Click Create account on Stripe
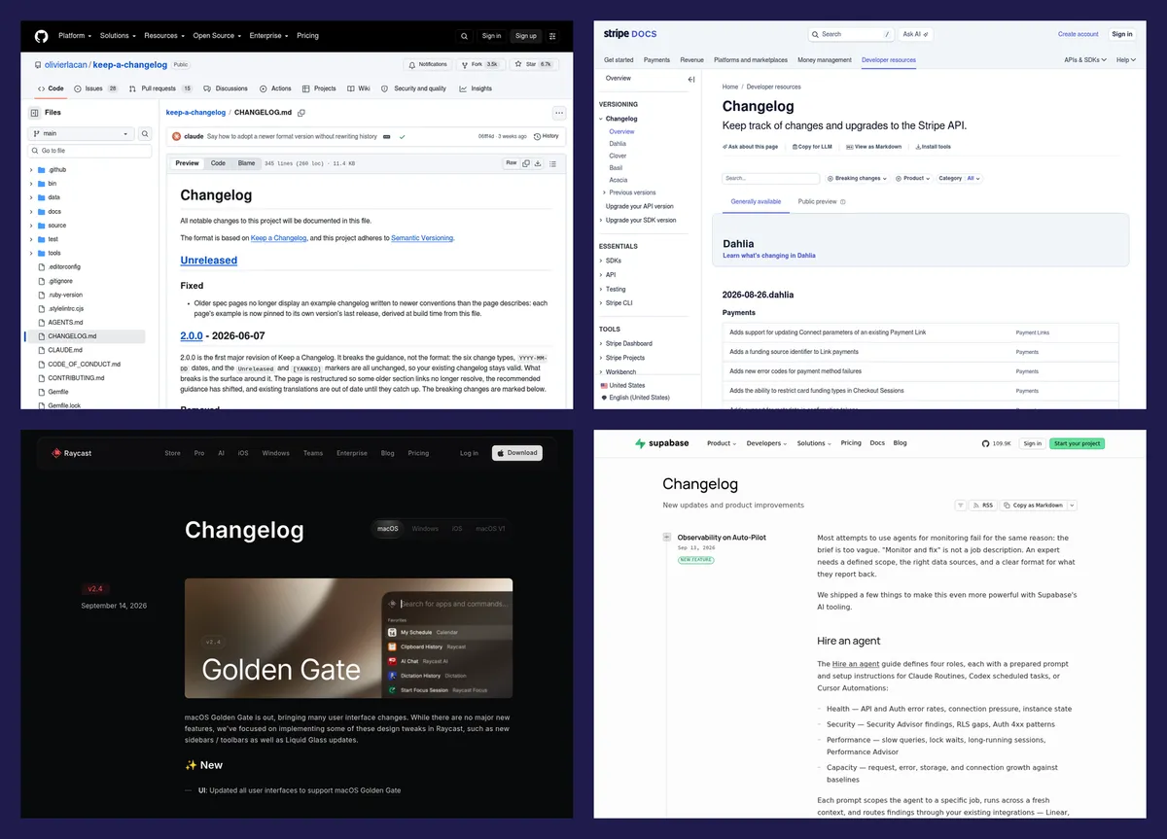The width and height of the screenshot is (1167, 839). pos(1079,34)
